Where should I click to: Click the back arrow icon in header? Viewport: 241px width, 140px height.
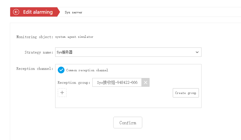[x=16, y=12]
